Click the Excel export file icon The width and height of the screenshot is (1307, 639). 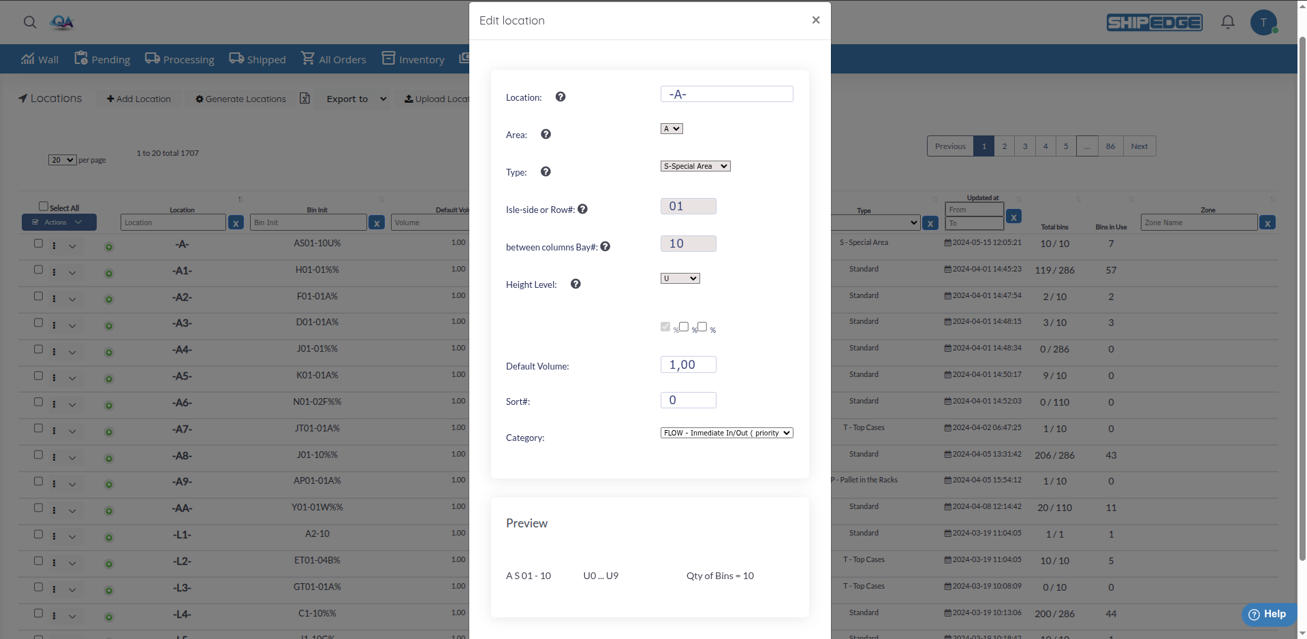[305, 99]
